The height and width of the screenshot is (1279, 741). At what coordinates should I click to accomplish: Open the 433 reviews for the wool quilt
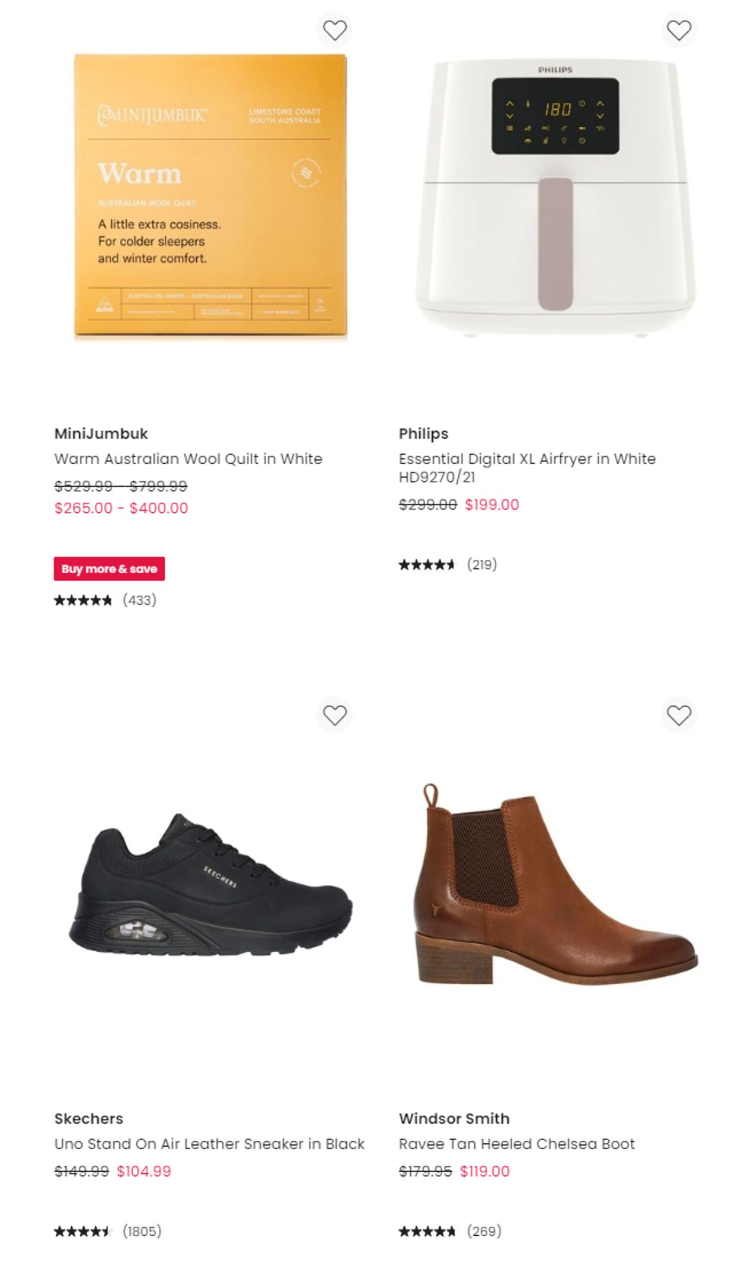click(139, 600)
